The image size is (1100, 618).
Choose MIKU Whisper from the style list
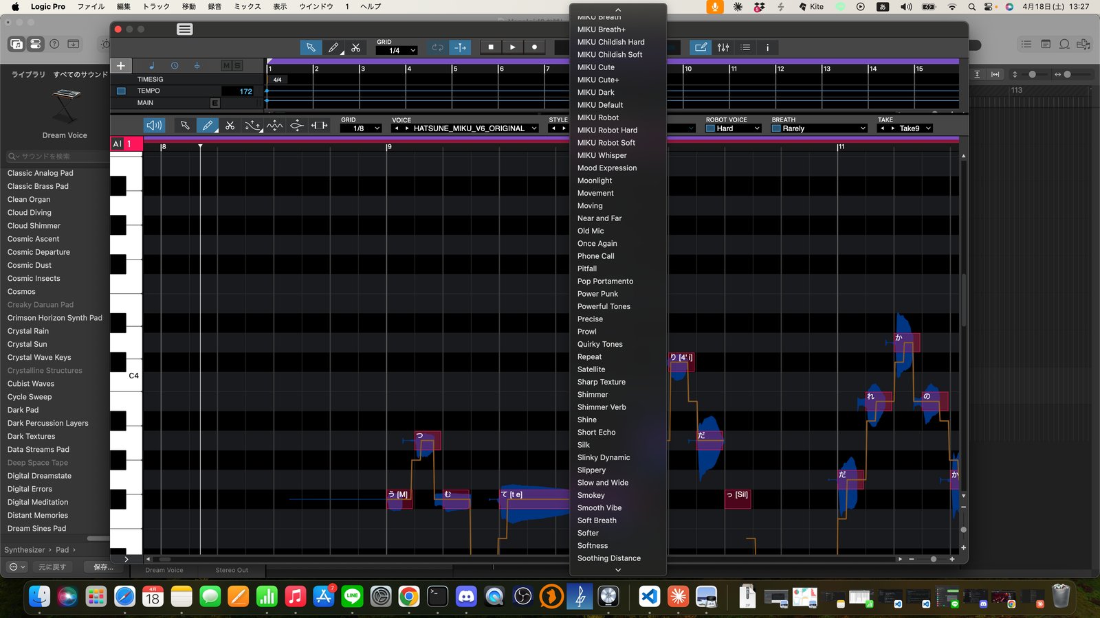tap(602, 155)
